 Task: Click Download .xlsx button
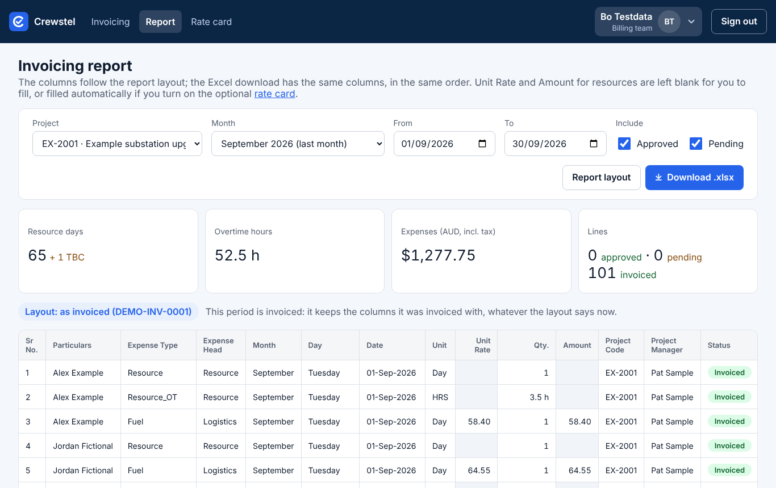pos(694,178)
